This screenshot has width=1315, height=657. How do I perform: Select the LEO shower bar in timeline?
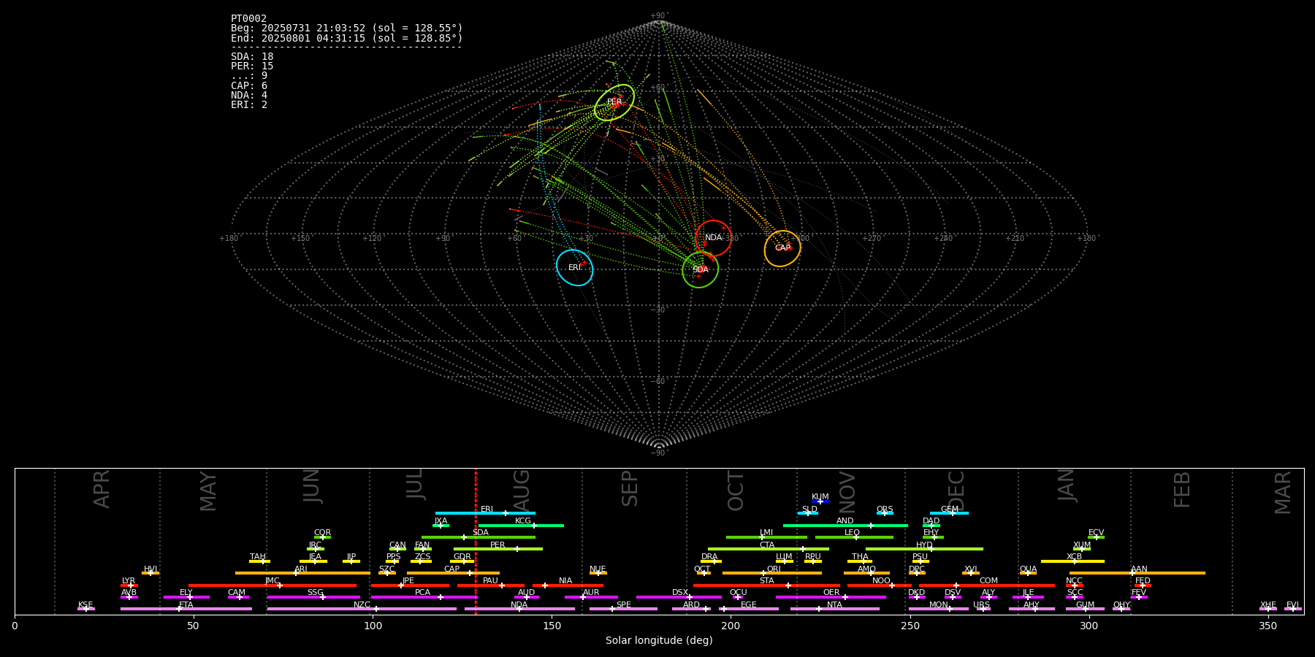coord(854,537)
